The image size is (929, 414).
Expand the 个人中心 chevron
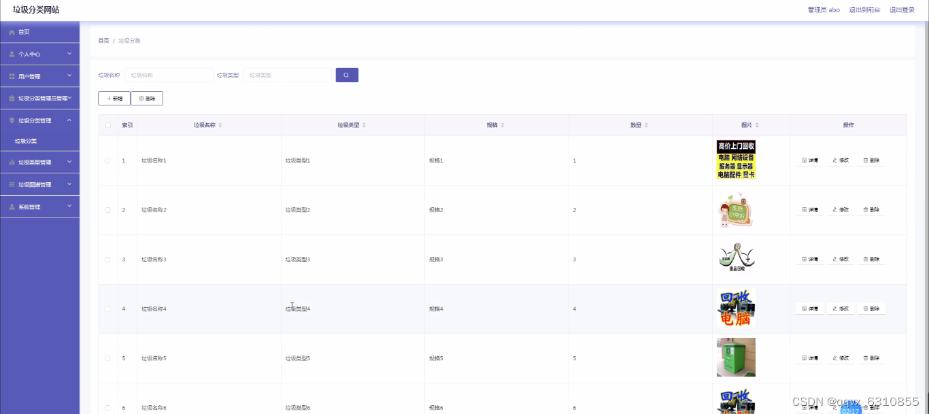[x=69, y=54]
